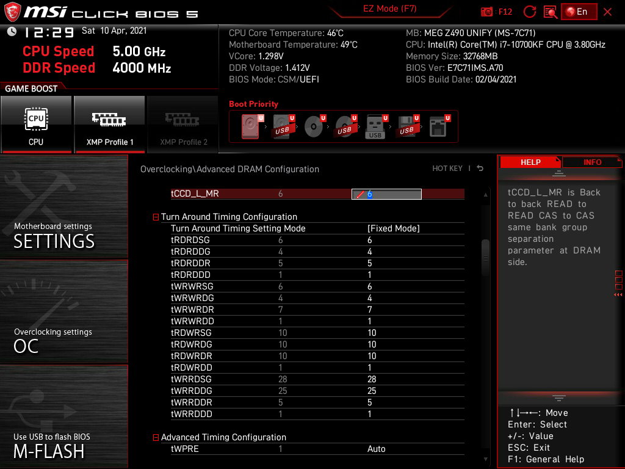Toggle XMP Profile 1
The image size is (625, 469).
click(110, 125)
